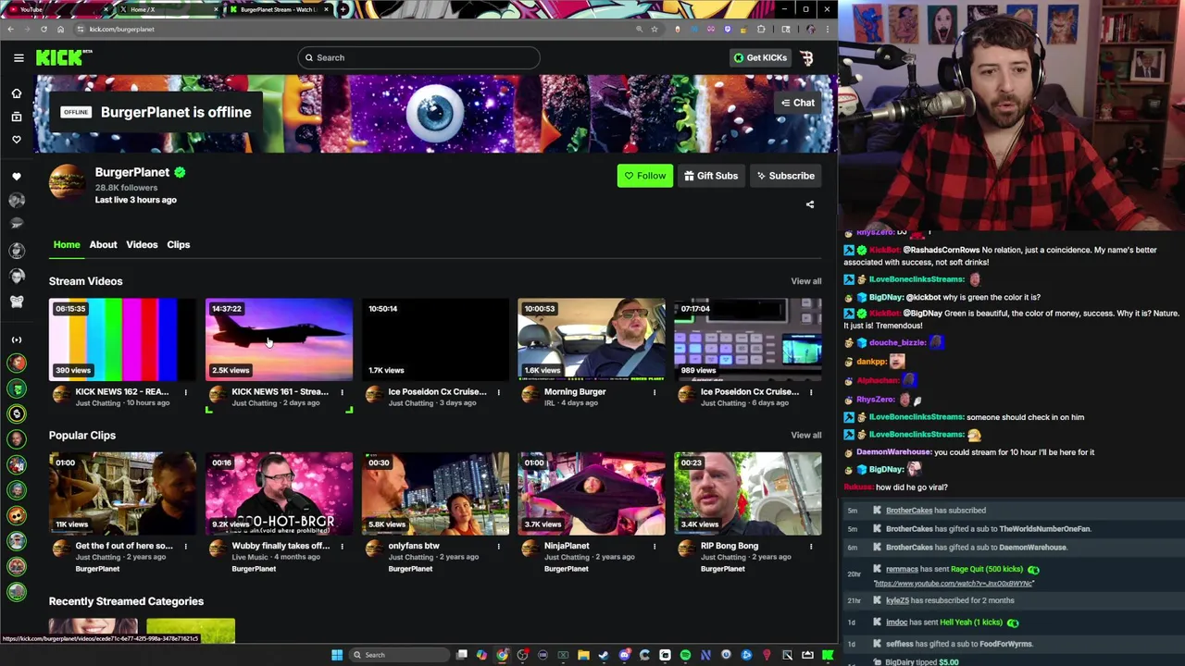Image resolution: width=1185 pixels, height=666 pixels.
Task: Click BurgerPlanet's green verified badge
Action: pyautogui.click(x=180, y=172)
